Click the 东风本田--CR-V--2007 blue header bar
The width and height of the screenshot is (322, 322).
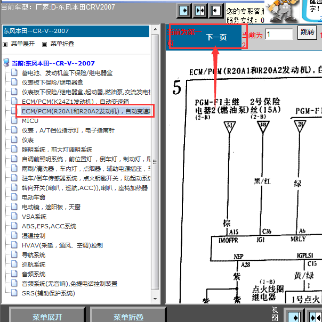tap(76, 31)
